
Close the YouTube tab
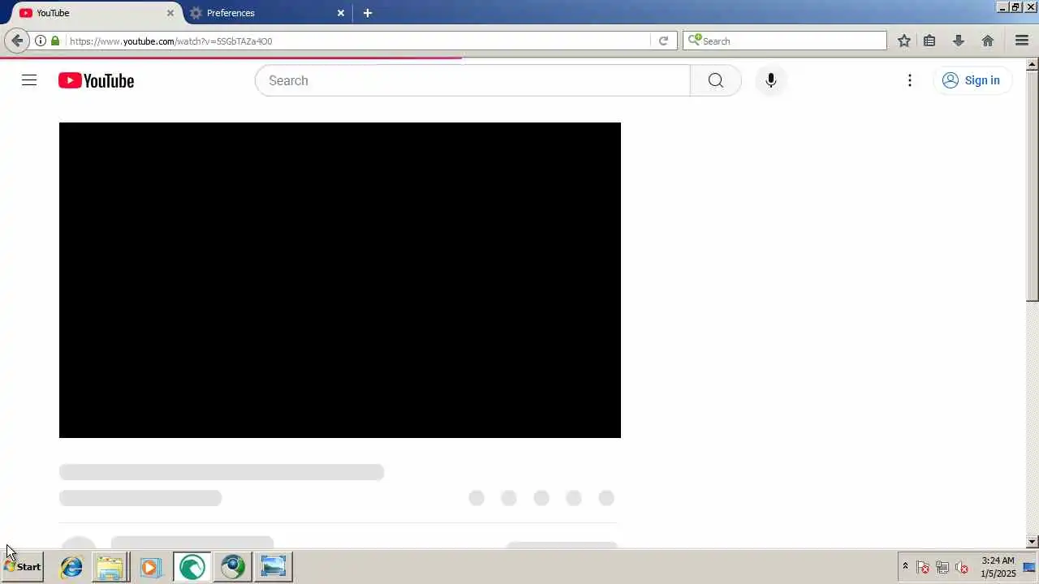pos(170,13)
